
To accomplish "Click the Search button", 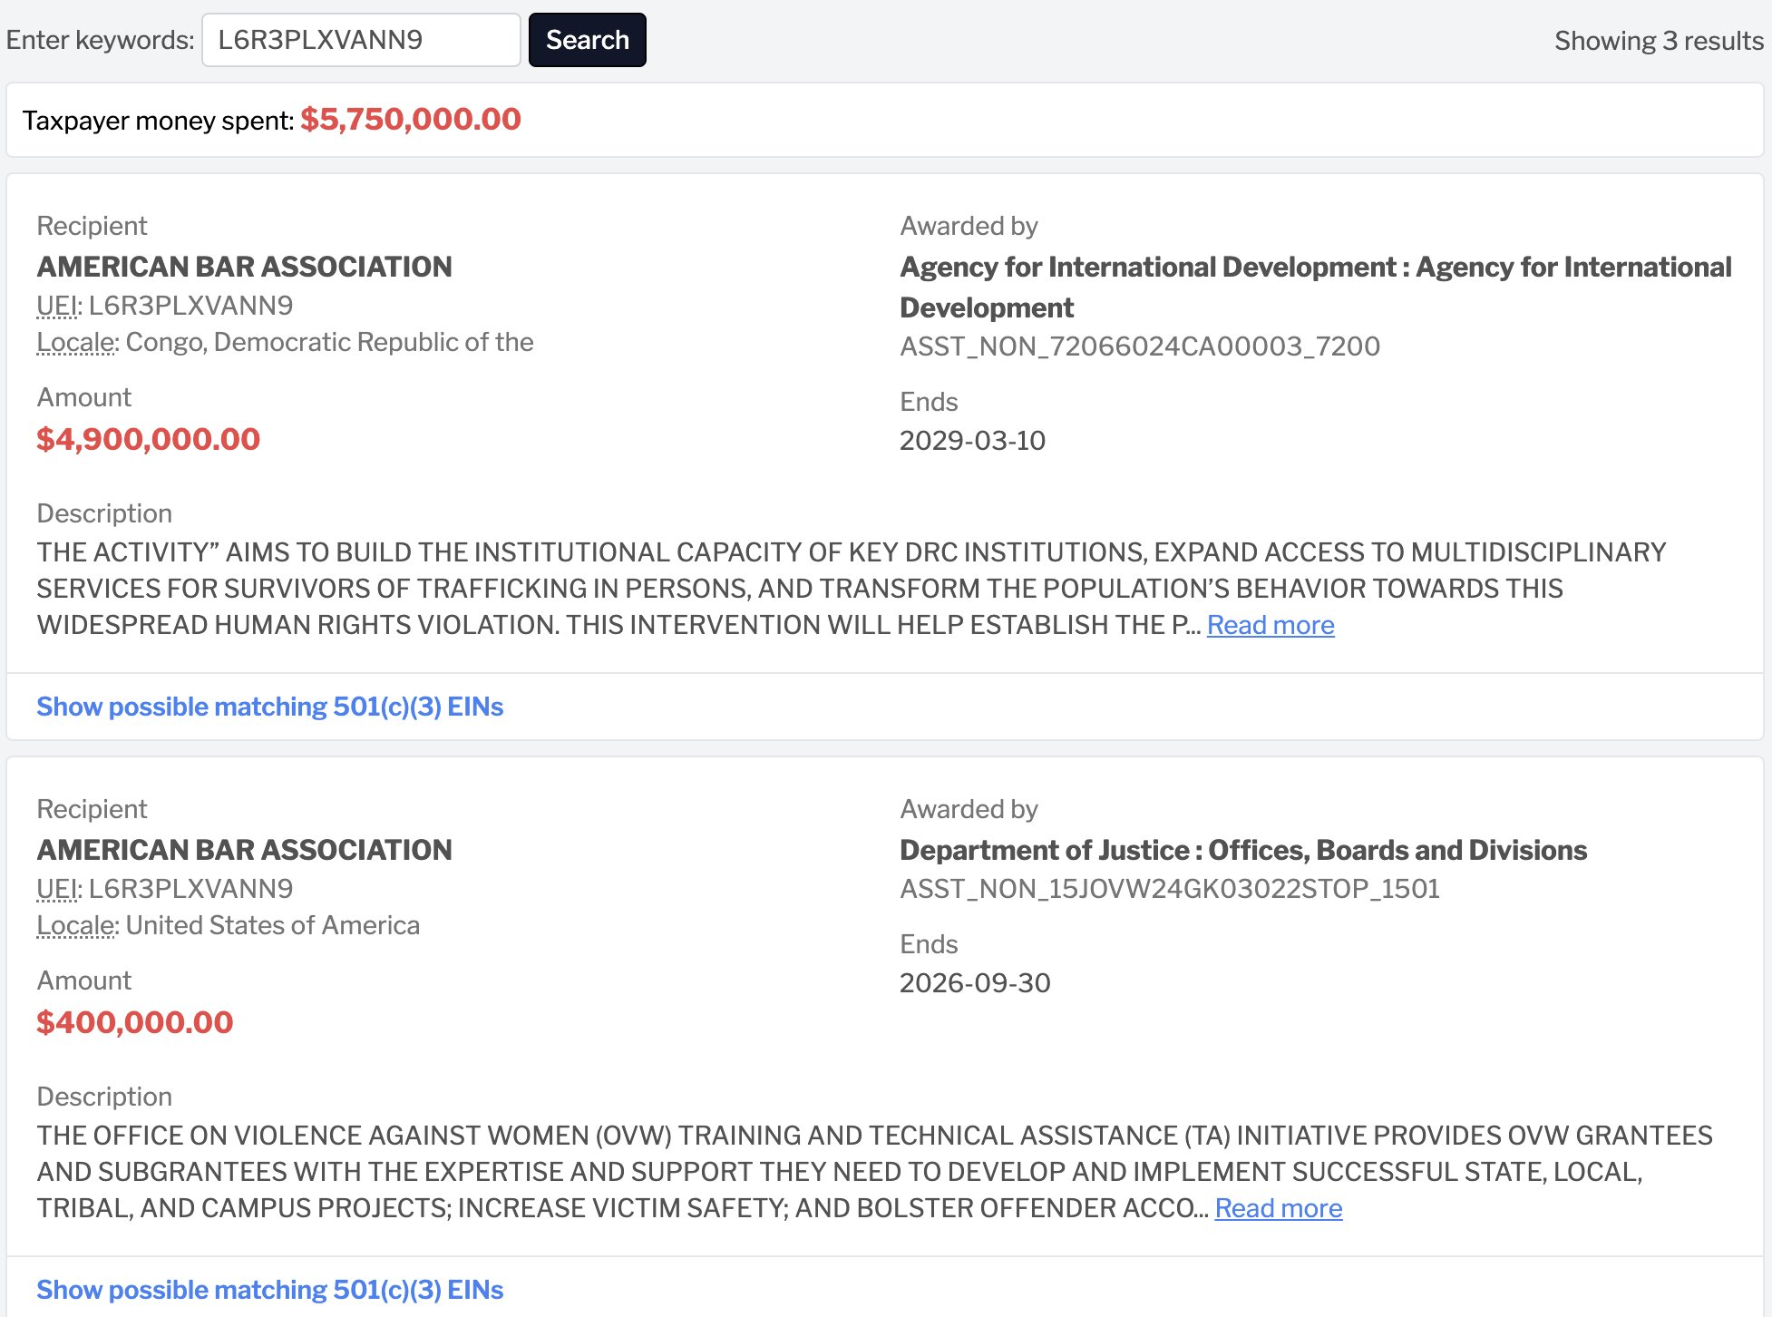I will pos(588,40).
